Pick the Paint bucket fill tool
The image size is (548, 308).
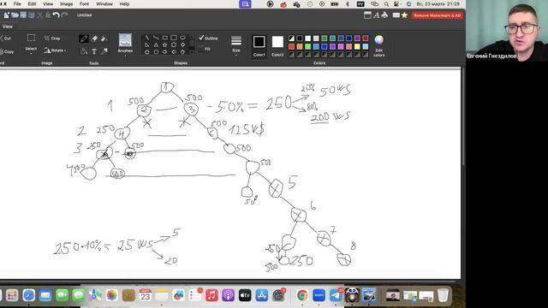[84, 51]
